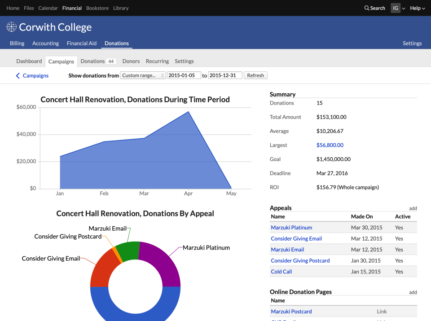Expand the Help dropdown menu

[418, 8]
